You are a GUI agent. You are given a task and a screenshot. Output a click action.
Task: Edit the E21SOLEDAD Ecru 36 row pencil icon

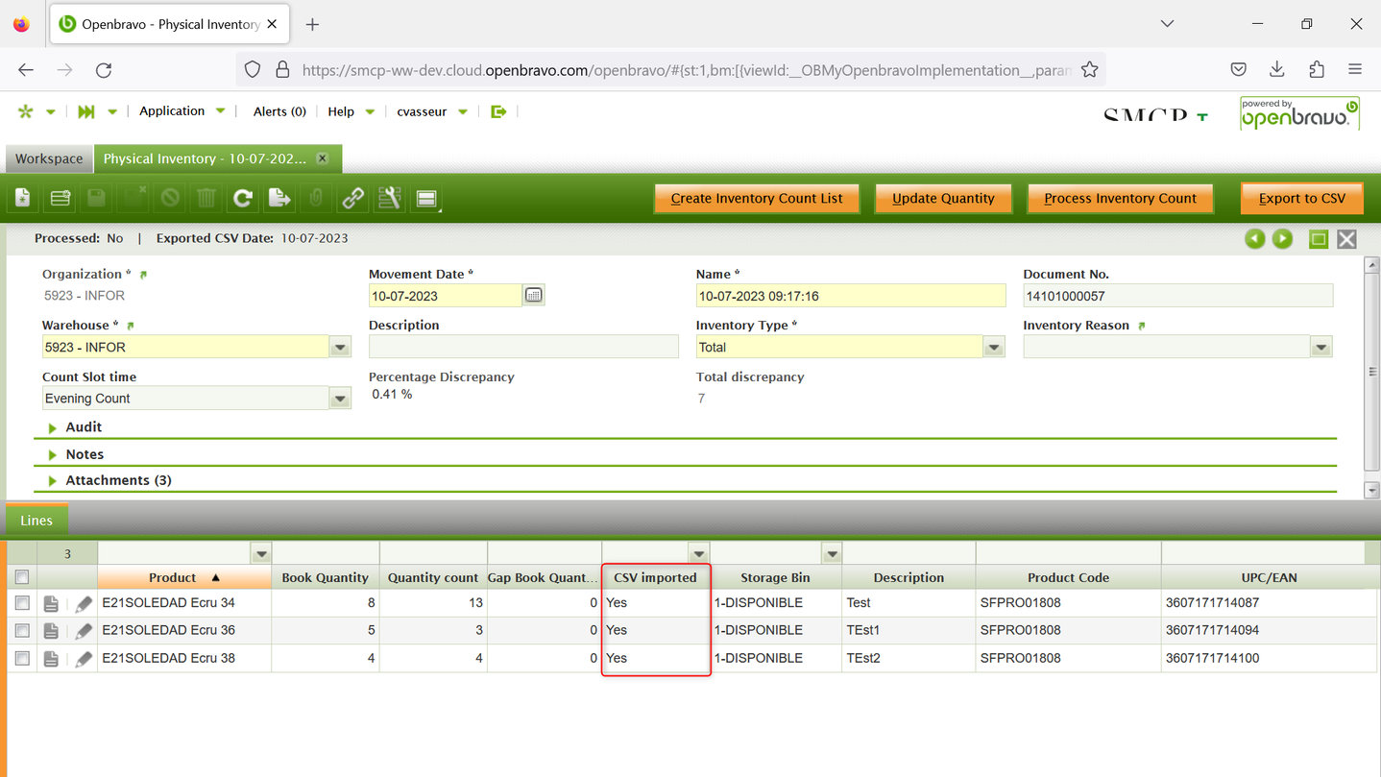point(84,631)
